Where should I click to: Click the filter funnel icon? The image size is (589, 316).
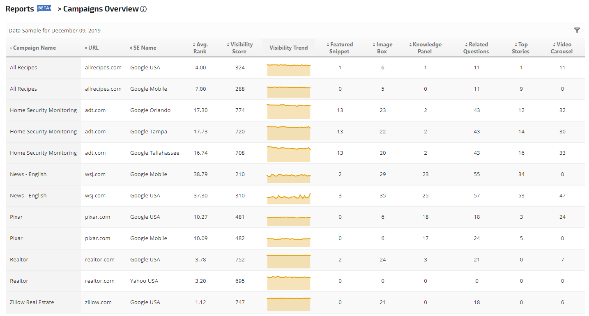(x=577, y=30)
